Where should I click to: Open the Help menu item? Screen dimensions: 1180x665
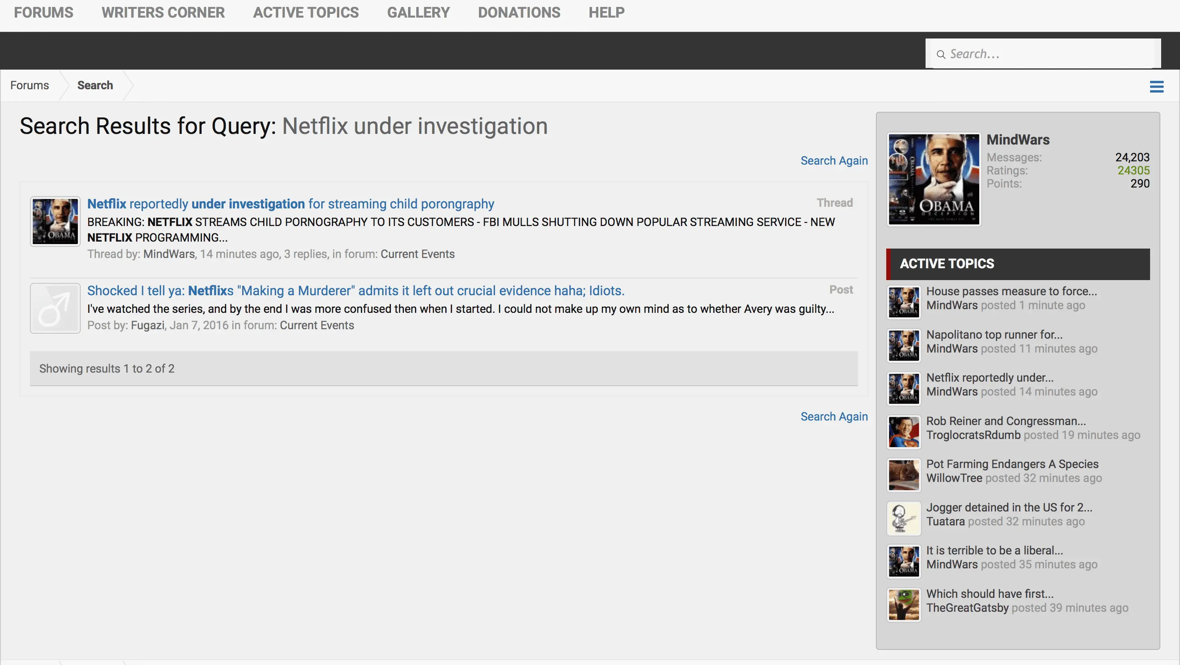(x=606, y=12)
